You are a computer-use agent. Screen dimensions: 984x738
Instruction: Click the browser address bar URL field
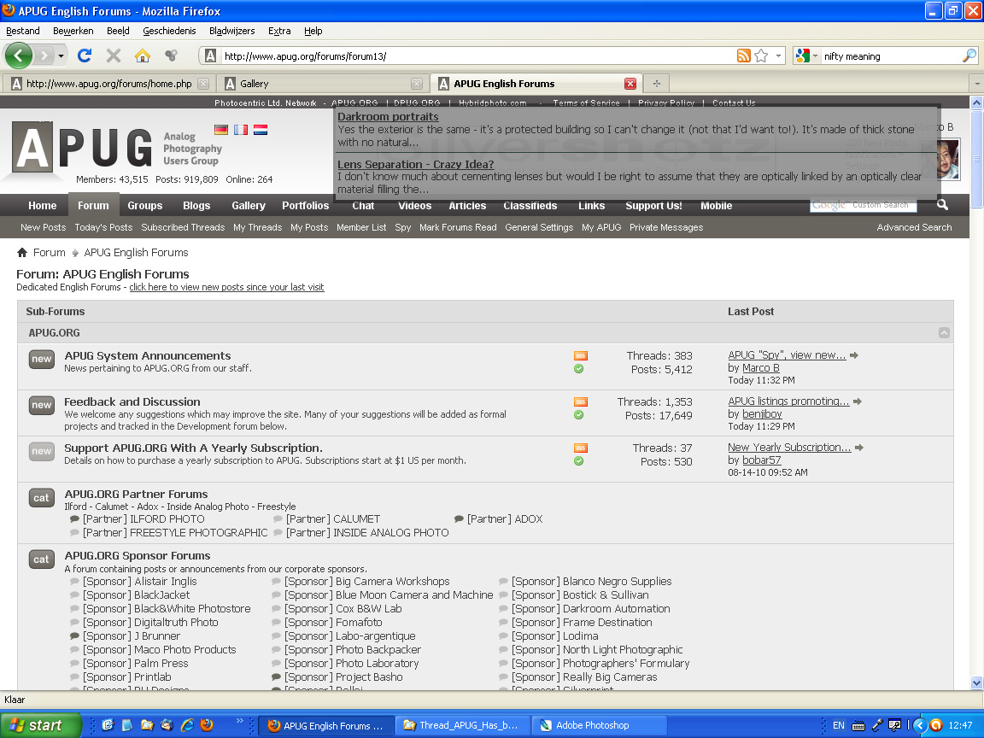tap(477, 56)
